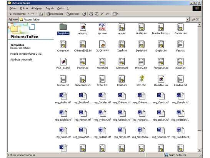Click the Hungarian.ini file name

click(x=161, y=68)
